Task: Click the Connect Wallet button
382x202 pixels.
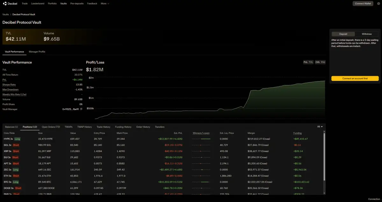Action: tap(363, 3)
